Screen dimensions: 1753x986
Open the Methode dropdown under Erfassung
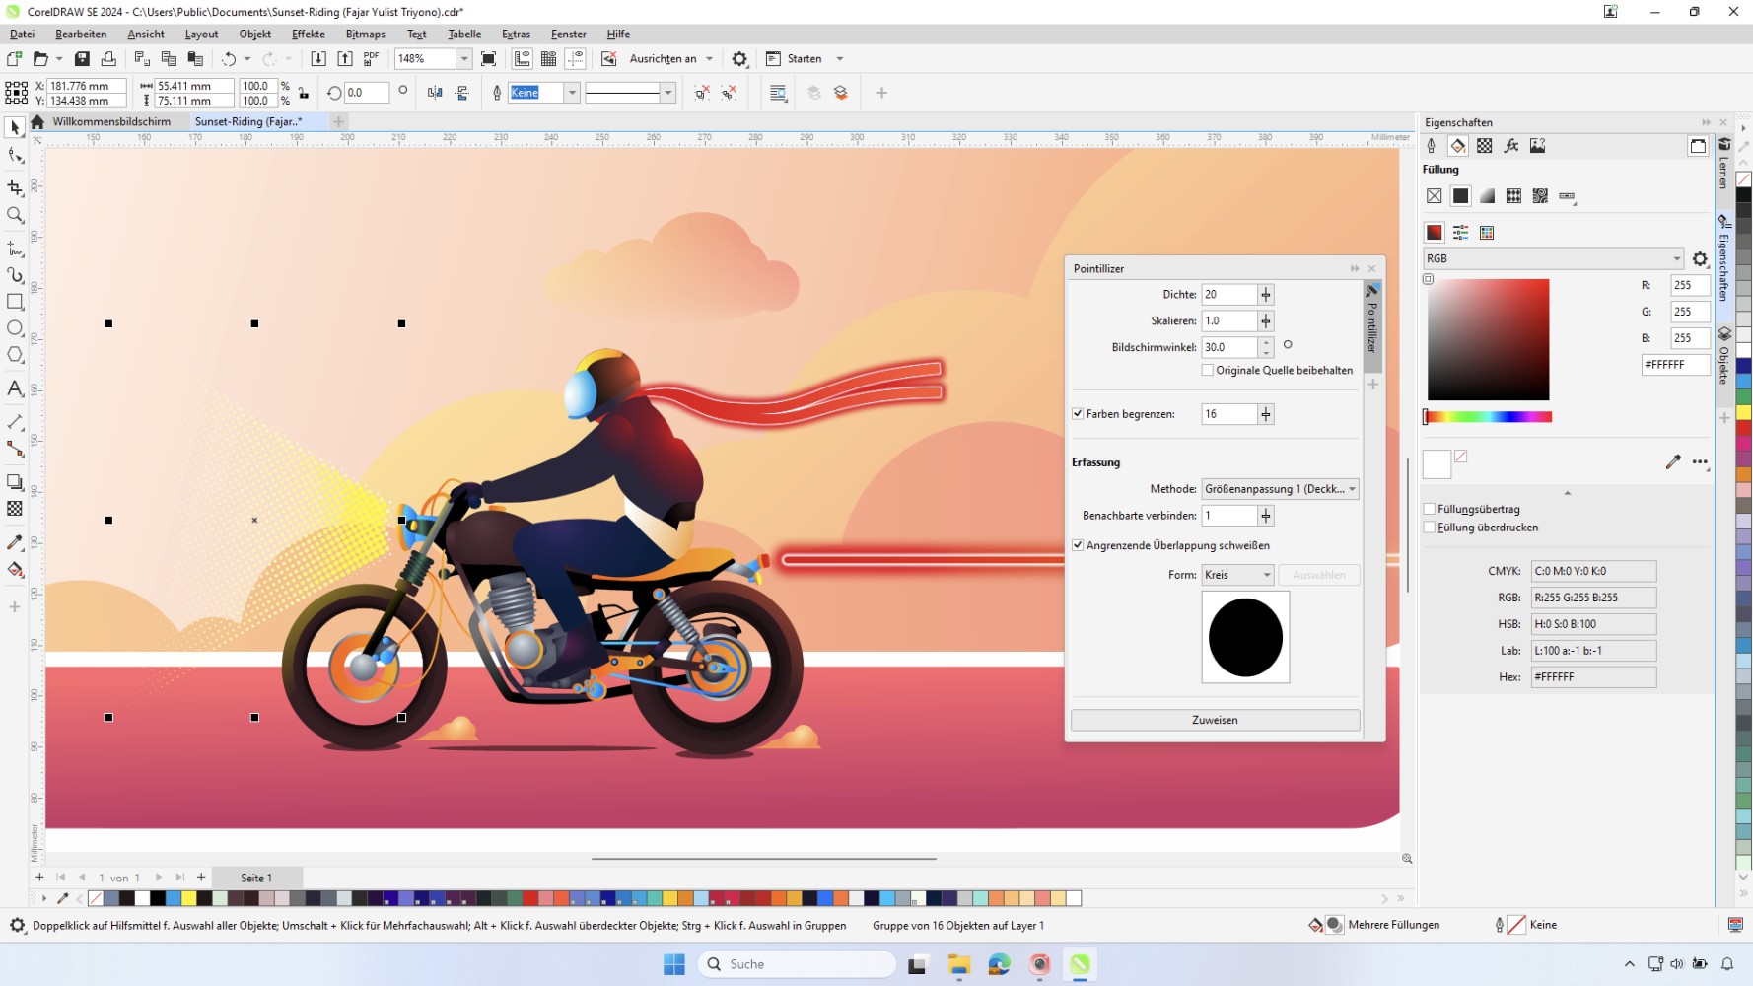coord(1353,488)
